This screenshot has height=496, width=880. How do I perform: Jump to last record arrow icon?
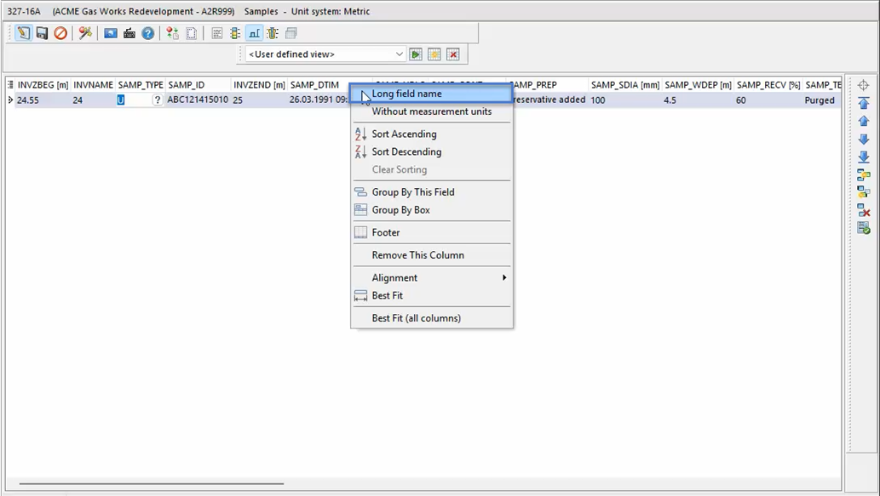point(863,157)
